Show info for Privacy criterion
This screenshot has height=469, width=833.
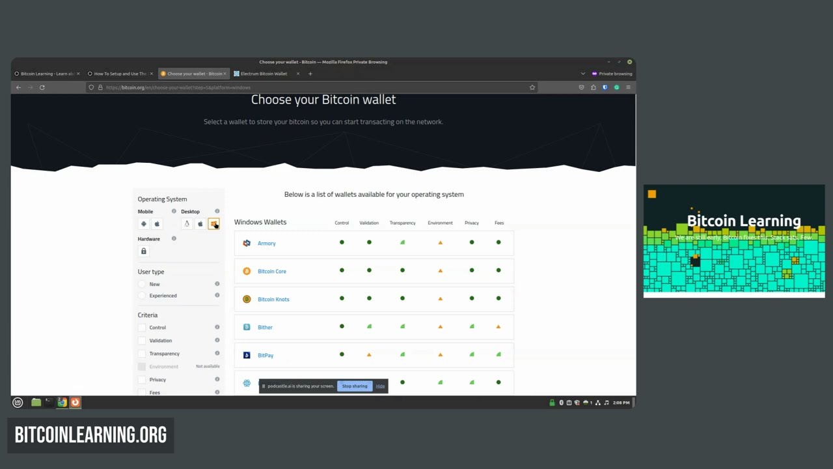coord(217,379)
